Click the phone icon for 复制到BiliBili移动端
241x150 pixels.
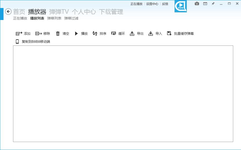[17, 41]
